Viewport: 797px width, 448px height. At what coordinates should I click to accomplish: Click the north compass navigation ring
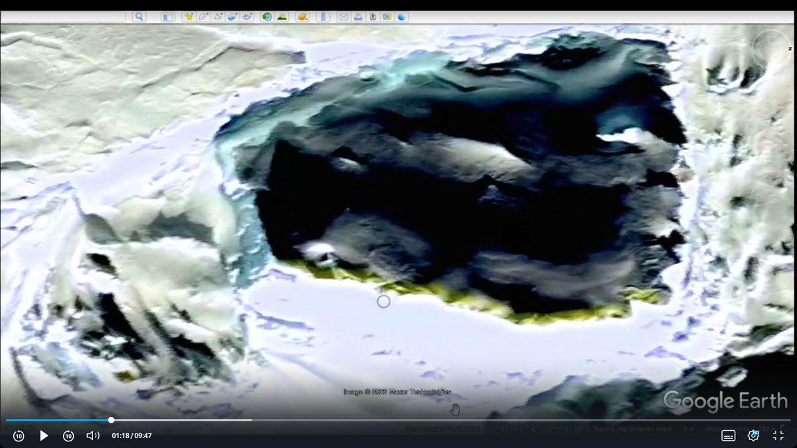point(772,48)
